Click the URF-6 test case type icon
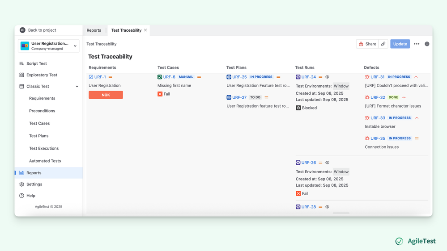 (x=160, y=77)
